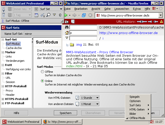Click the blank page icon next to 1 Monat
Screen dimensions: 165x125
pyautogui.click(x=77, y=104)
